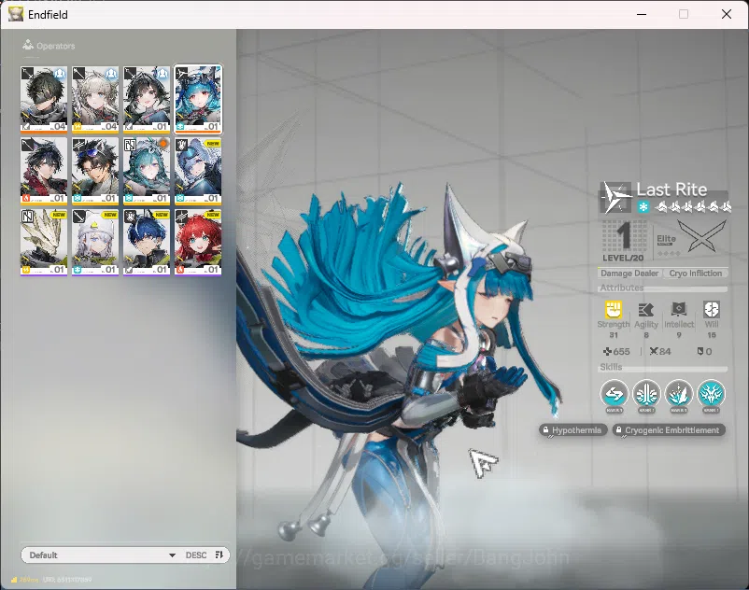Click the Will brain icon
749x590 pixels.
712,309
